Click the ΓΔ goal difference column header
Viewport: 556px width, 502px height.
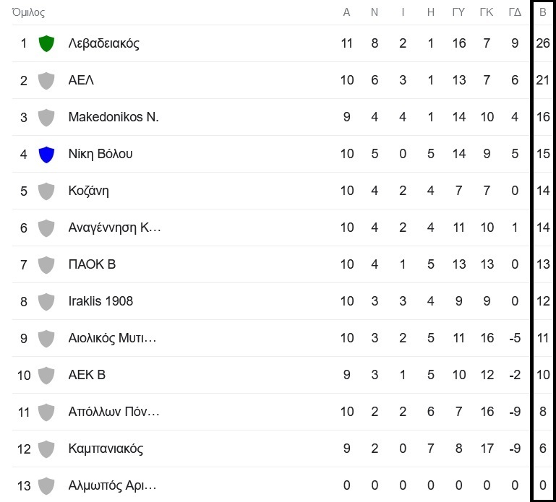[x=515, y=12]
